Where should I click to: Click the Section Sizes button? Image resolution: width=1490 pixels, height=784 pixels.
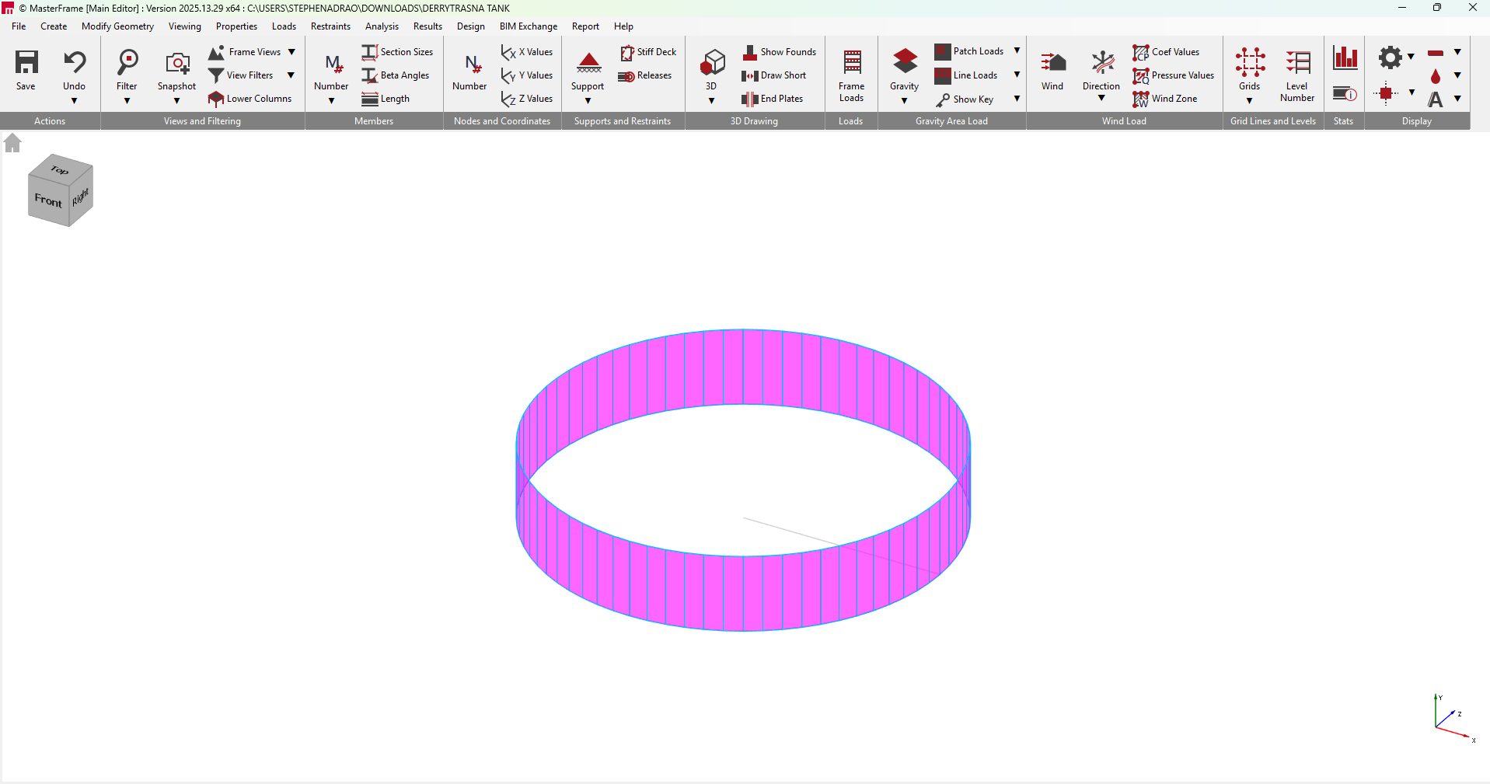397,52
